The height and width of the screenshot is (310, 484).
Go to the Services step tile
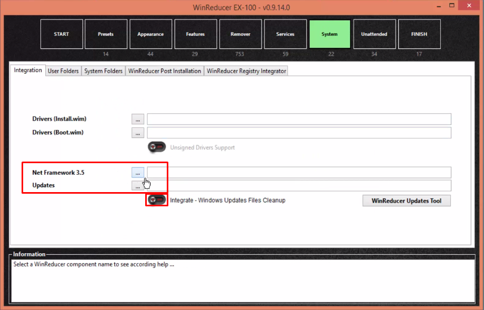(x=285, y=34)
